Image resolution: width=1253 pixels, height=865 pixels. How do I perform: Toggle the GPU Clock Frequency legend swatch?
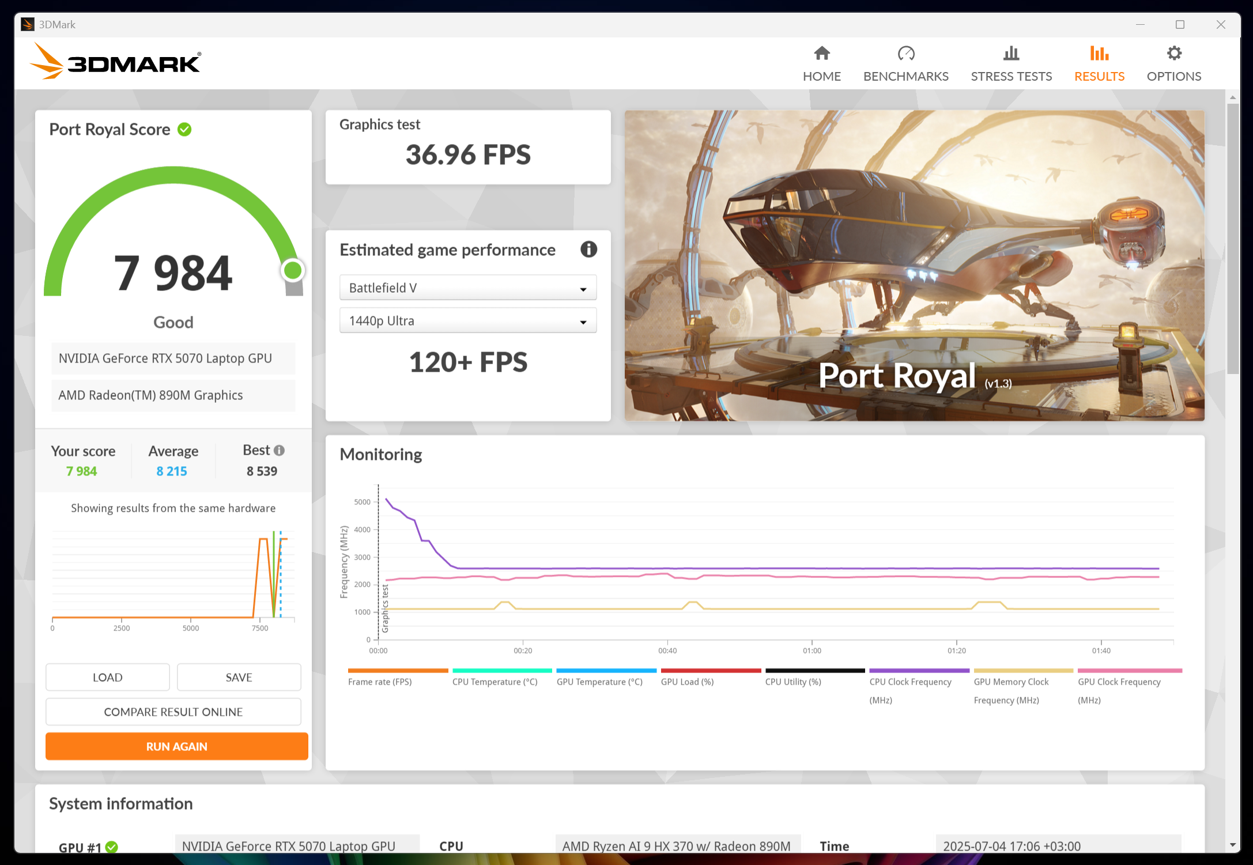point(1130,670)
